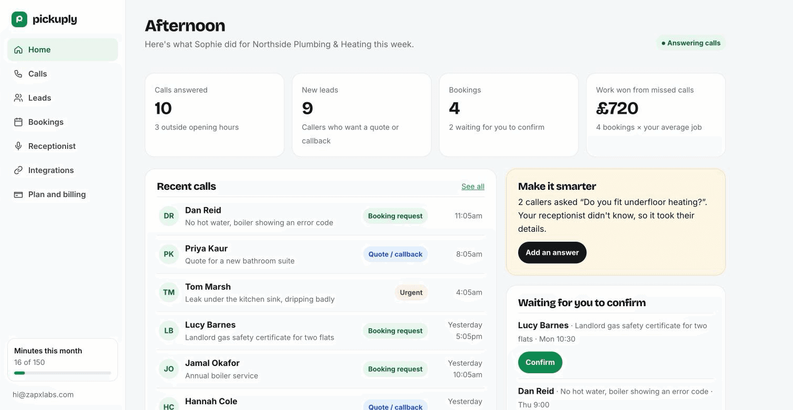The width and height of the screenshot is (793, 410).
Task: Click the Receptionist microphone icon
Action: coord(18,146)
